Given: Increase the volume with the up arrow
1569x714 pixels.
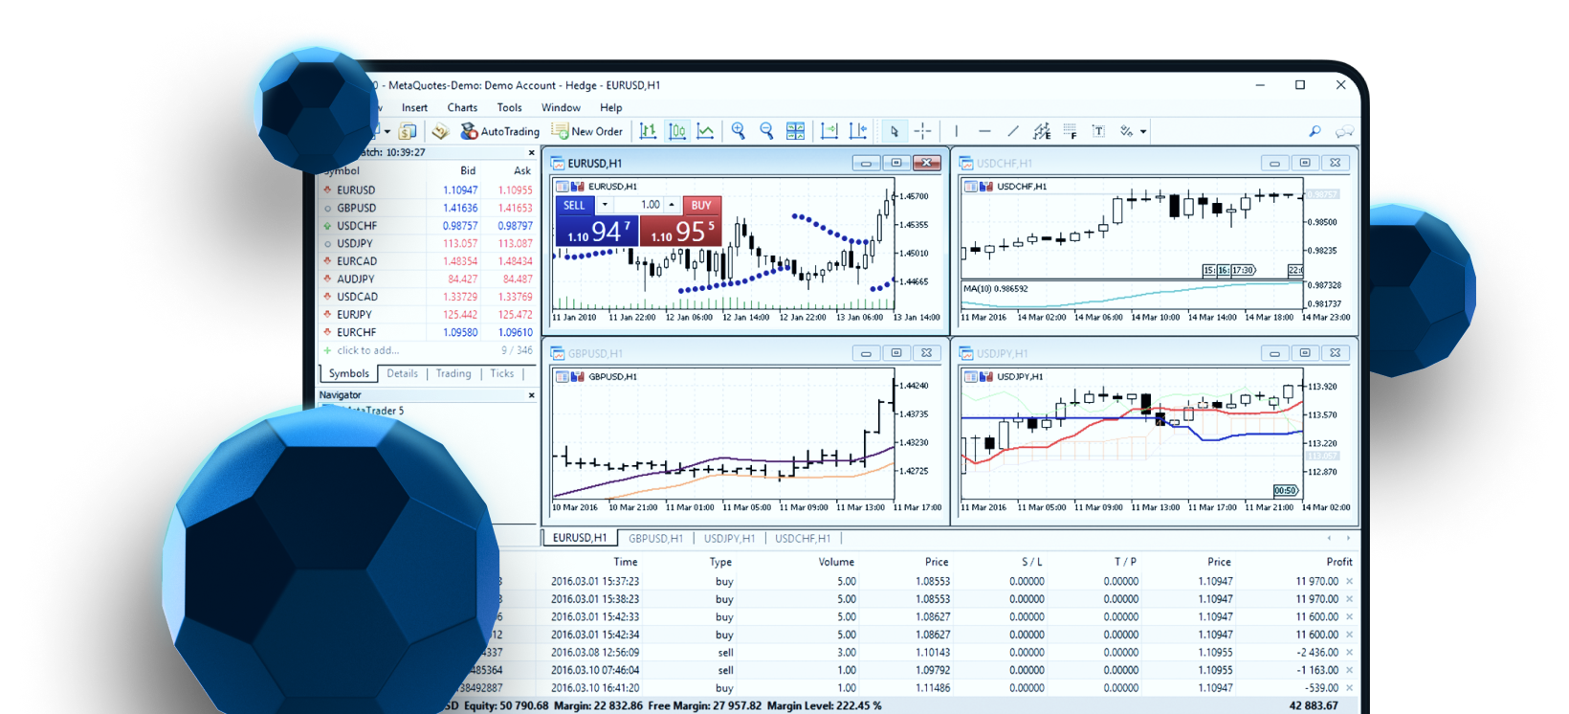Looking at the screenshot, I should click(672, 205).
